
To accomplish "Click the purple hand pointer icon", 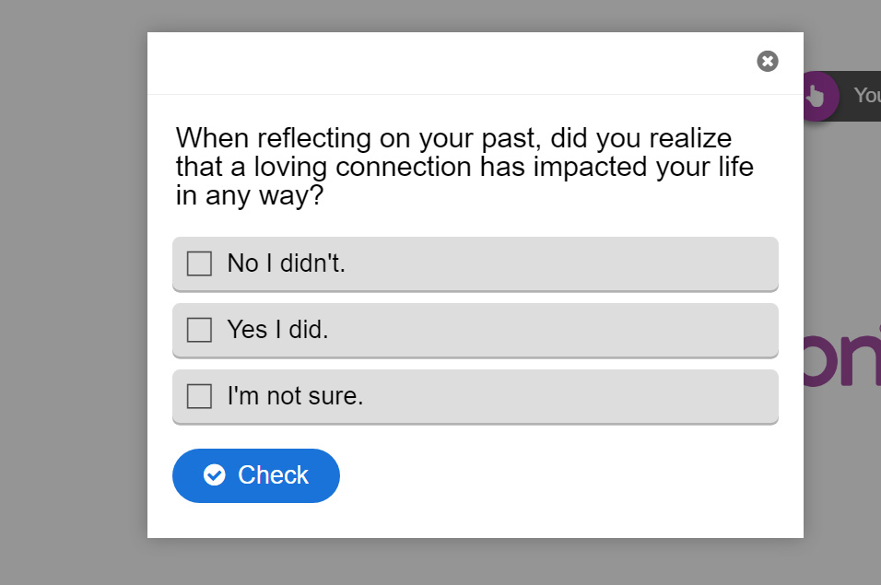I will click(x=817, y=95).
